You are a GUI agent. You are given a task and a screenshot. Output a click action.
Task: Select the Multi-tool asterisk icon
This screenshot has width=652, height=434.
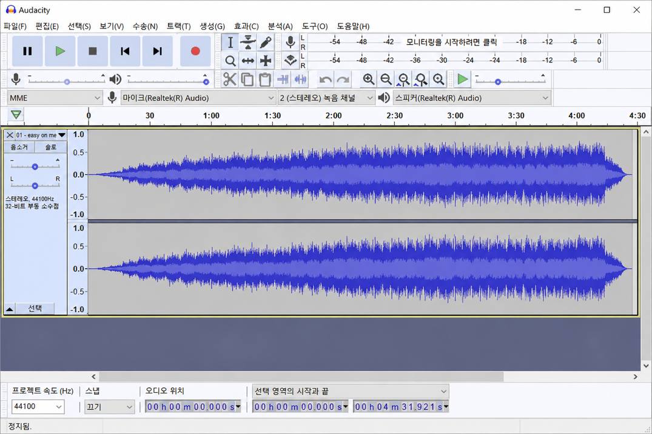point(265,61)
